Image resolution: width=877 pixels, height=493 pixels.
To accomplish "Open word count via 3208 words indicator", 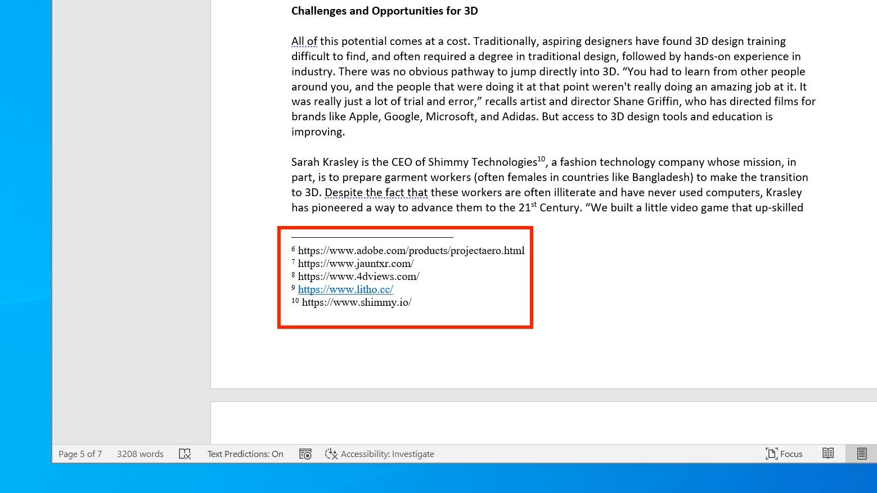I will [x=140, y=454].
